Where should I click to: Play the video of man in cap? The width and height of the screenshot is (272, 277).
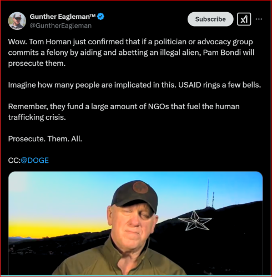(135, 223)
